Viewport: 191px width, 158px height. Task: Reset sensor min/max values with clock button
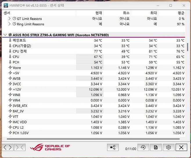143,147
